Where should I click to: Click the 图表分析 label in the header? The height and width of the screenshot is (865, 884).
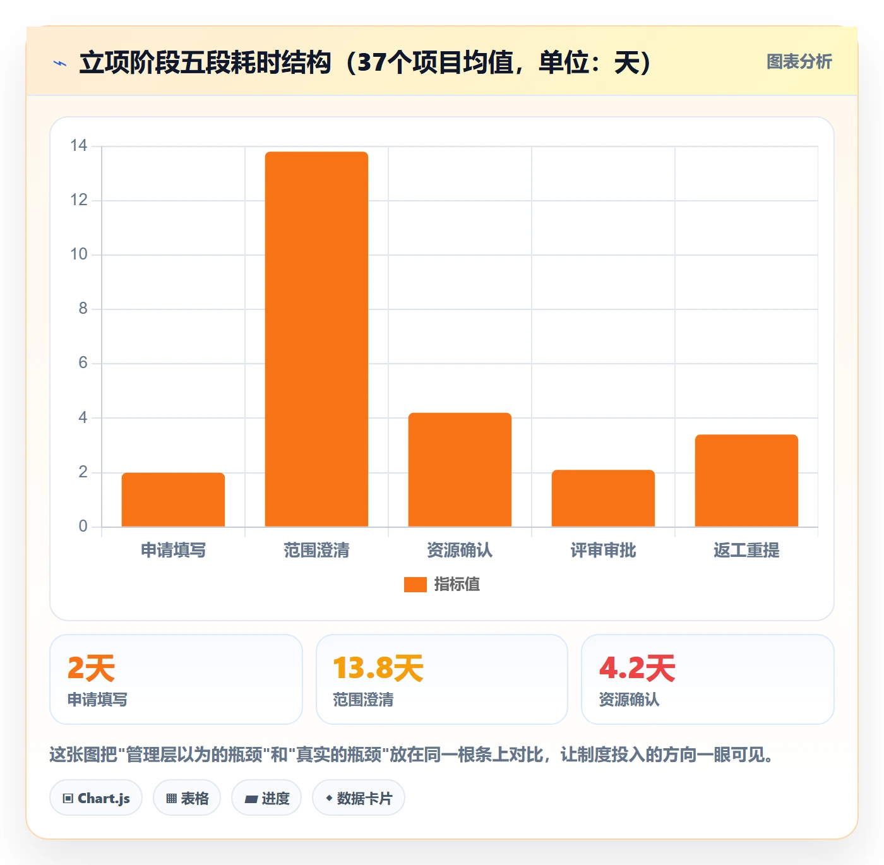(799, 62)
